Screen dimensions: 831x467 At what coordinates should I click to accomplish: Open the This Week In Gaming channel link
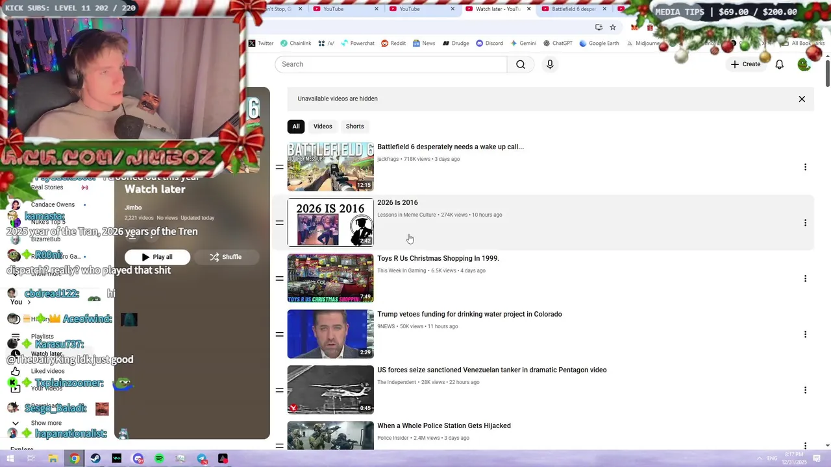(401, 270)
